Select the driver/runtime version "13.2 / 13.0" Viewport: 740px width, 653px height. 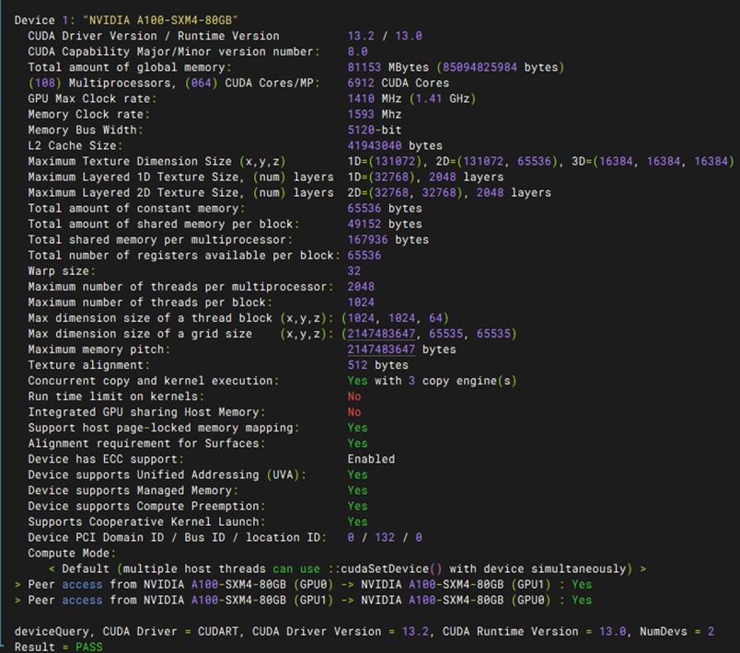click(385, 36)
